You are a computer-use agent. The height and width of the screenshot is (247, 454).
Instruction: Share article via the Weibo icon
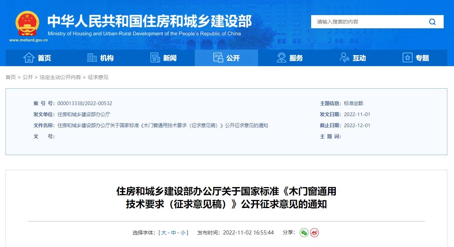click(314, 233)
